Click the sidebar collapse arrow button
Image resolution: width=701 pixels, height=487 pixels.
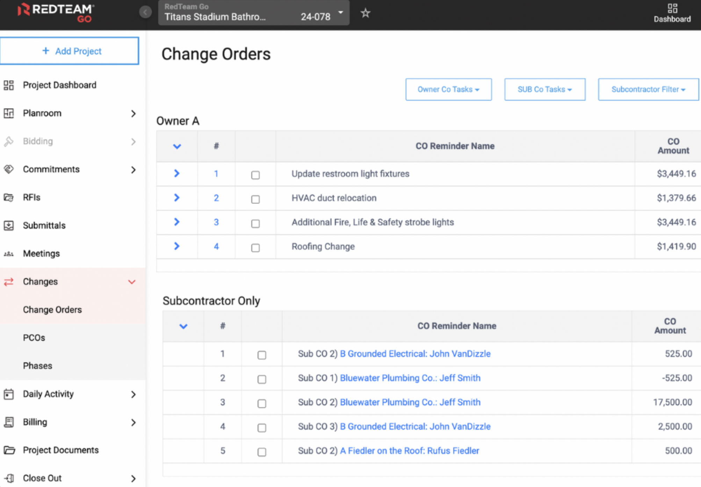[145, 12]
